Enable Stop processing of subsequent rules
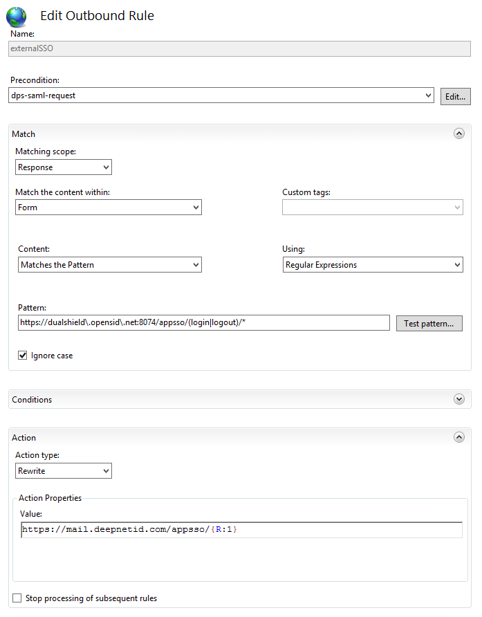 (x=17, y=598)
